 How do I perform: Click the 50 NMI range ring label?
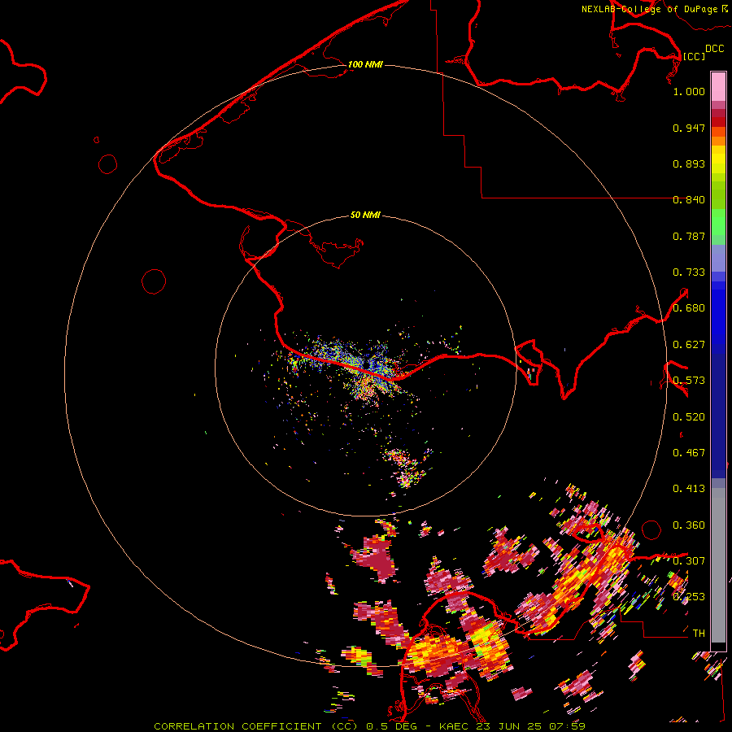(x=365, y=216)
